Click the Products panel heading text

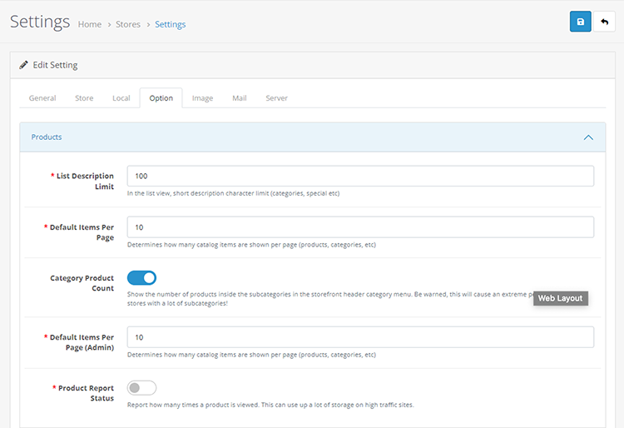point(47,137)
